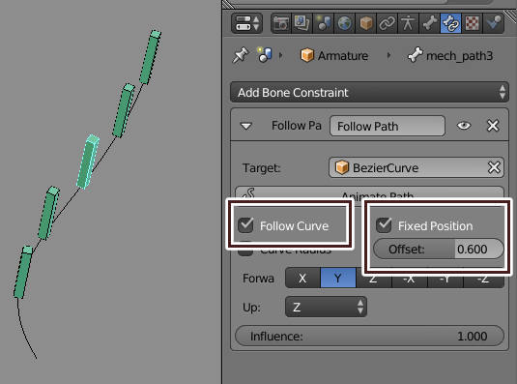The height and width of the screenshot is (384, 517).
Task: Adjust the Offset 0.600 slider
Action: (438, 250)
